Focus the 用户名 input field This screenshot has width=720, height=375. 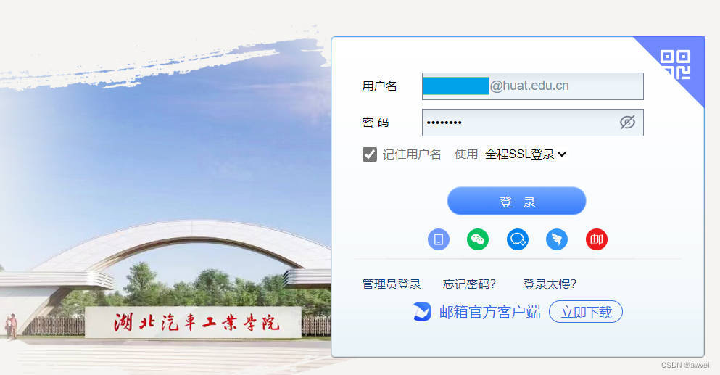click(x=533, y=86)
